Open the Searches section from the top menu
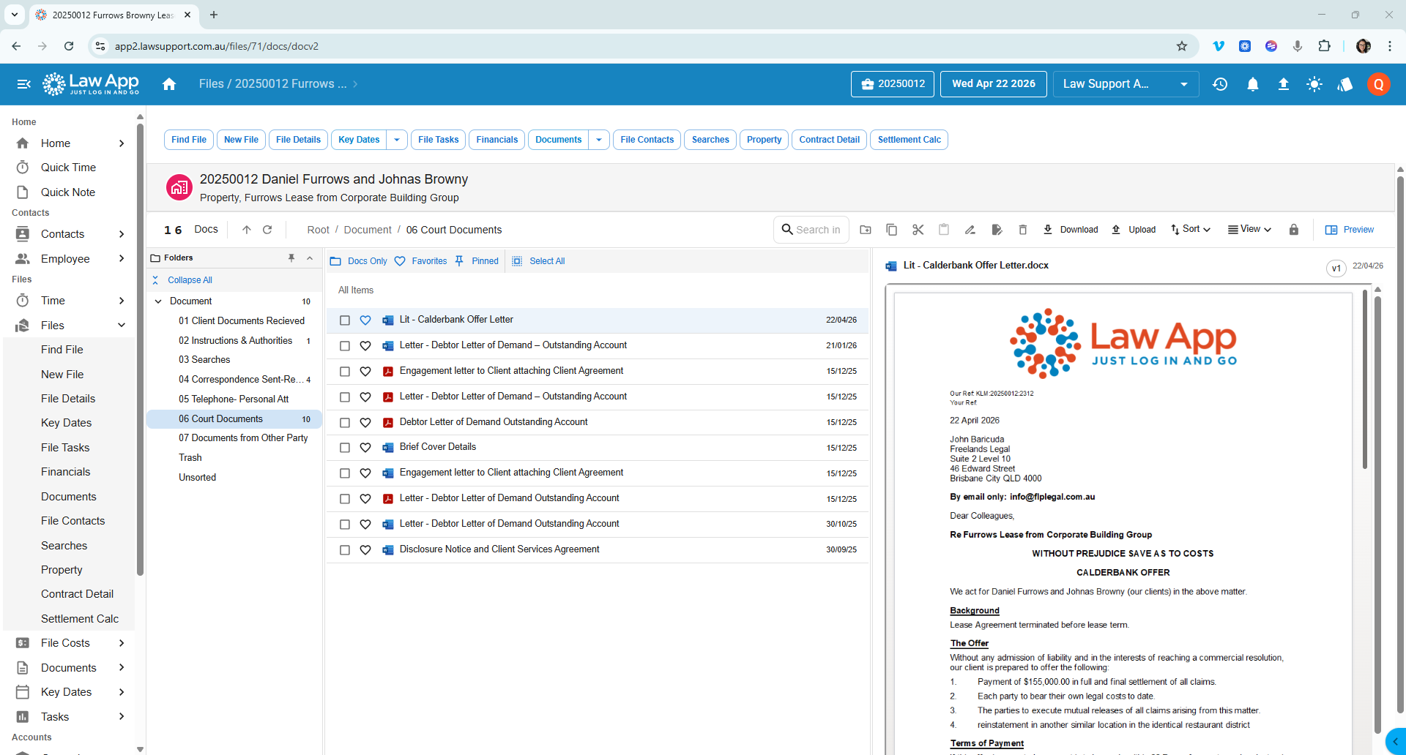Screen dimensions: 1406x755 point(710,139)
